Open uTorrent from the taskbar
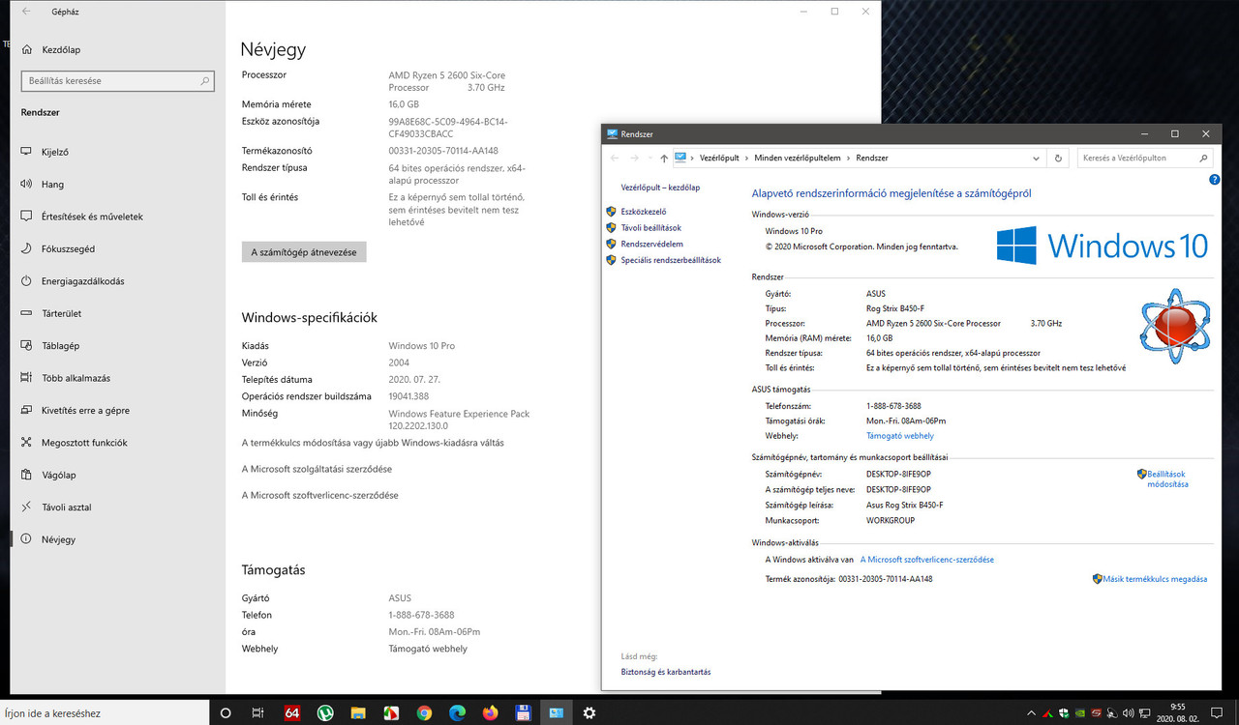This screenshot has height=725, width=1239. [x=325, y=712]
